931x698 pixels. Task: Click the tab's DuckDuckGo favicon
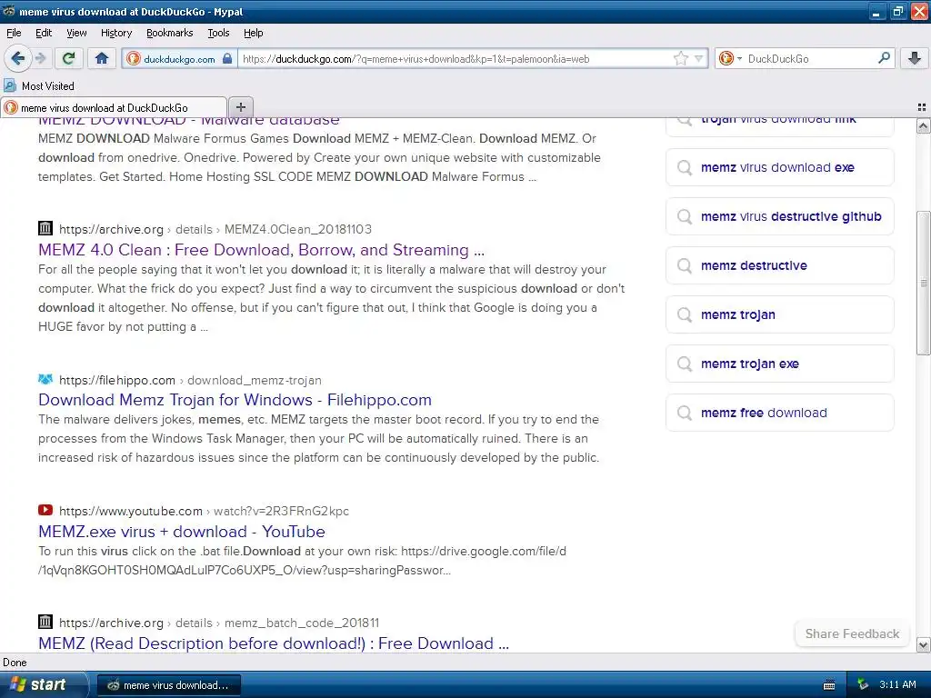pyautogui.click(x=11, y=107)
